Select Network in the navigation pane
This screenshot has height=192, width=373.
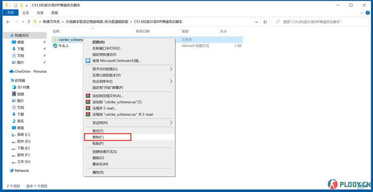[x=22, y=170]
